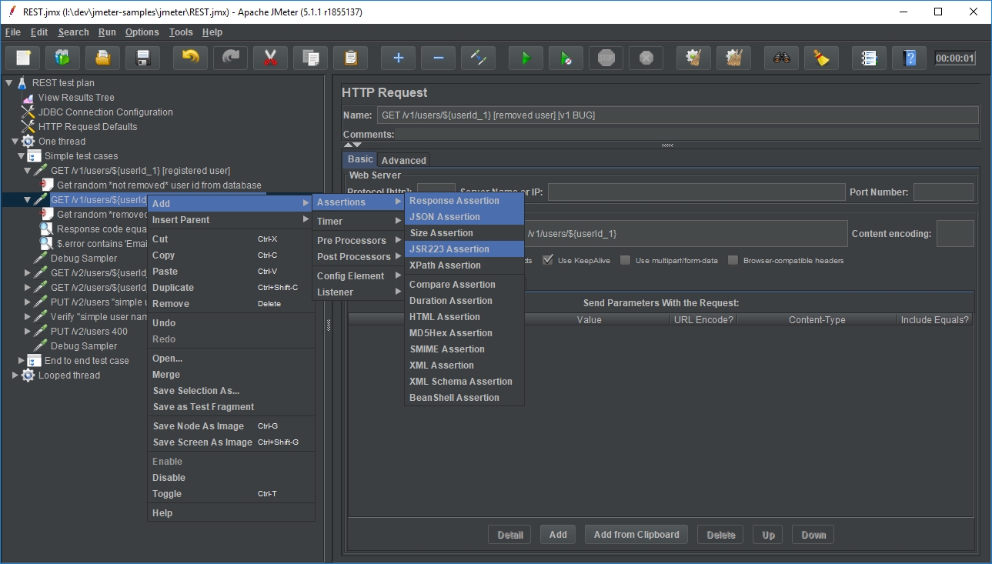Save the test plan with floppy icon

142,58
